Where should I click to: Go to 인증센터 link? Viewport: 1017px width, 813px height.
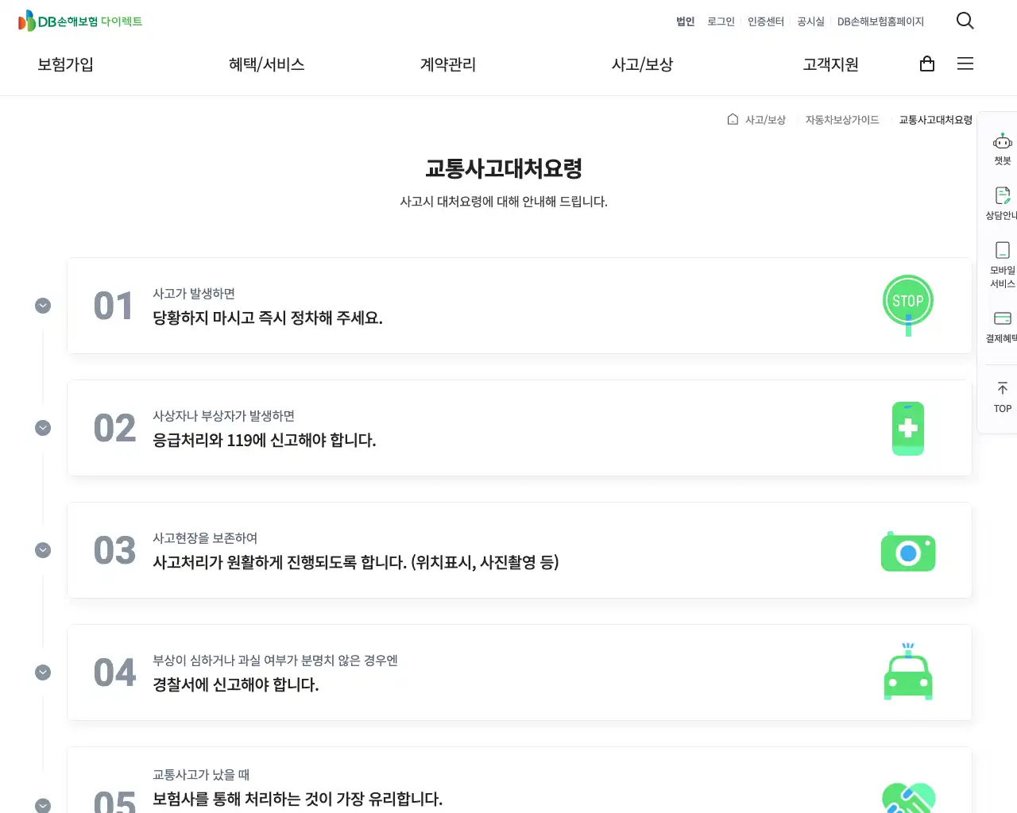[765, 21]
